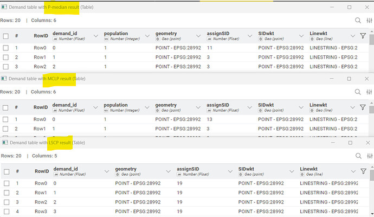
Task: Check Row0 checkbox in P-median table
Action: click(5, 48)
